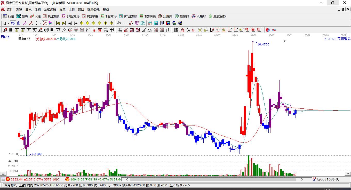Click the pink triangle flag icon

(51, 23)
